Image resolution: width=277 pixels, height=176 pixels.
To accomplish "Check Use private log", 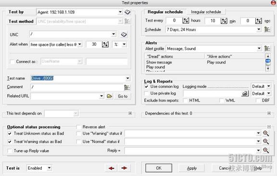I will pyautogui.click(x=147, y=93).
